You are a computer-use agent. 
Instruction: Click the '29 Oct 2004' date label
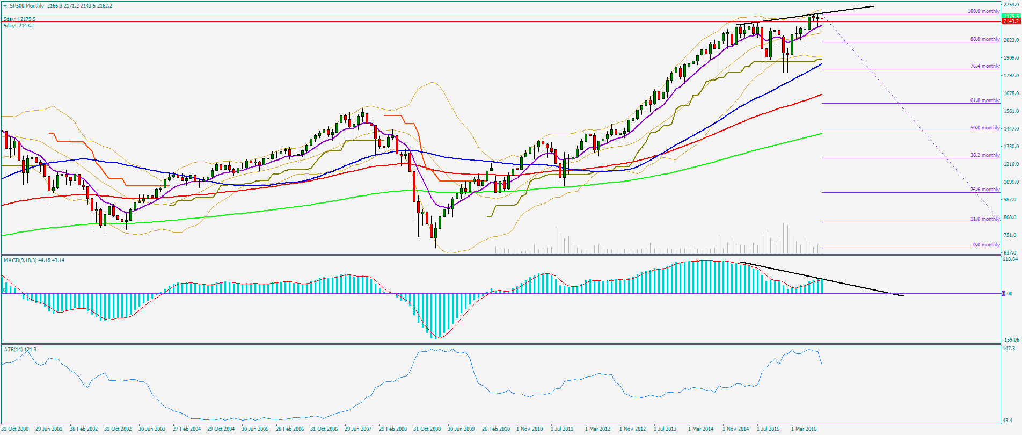coord(221,429)
